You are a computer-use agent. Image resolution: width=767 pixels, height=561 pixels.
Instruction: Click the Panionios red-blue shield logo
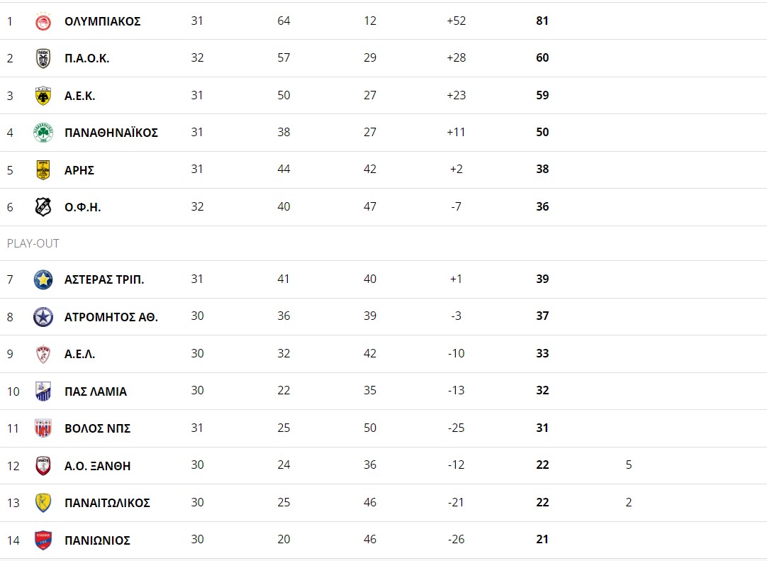pyautogui.click(x=43, y=540)
